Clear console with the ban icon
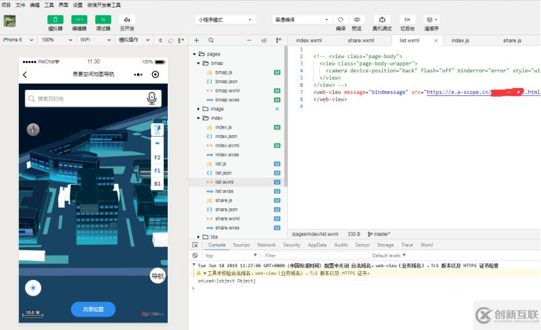The width and height of the screenshot is (541, 330). [195, 256]
